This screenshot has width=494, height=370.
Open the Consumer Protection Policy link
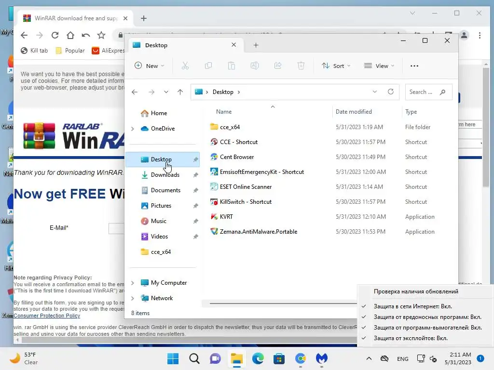47,316
